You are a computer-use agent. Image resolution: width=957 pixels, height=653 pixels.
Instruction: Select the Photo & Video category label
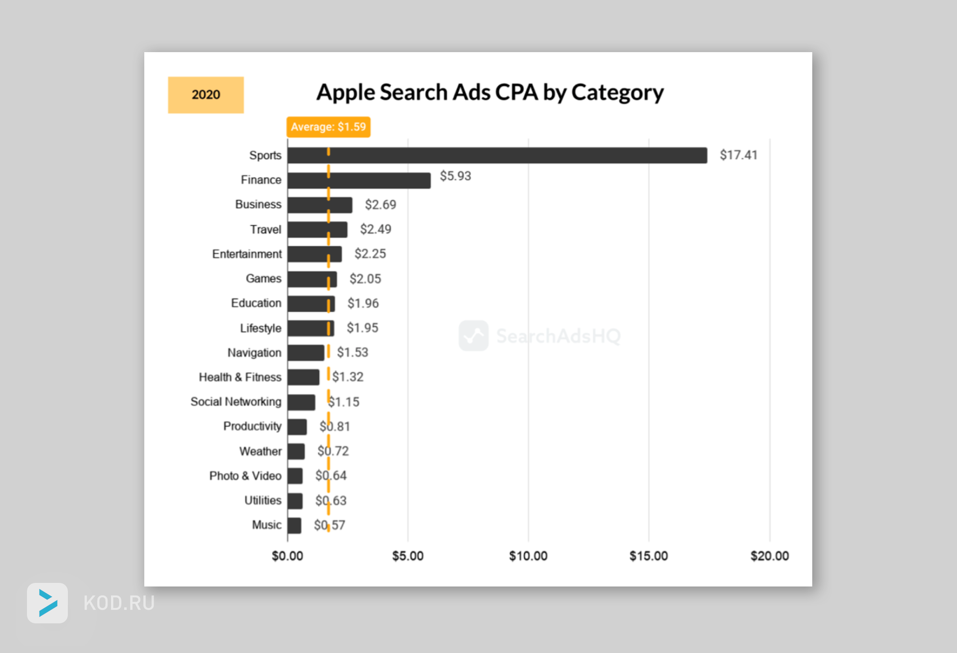coord(245,476)
